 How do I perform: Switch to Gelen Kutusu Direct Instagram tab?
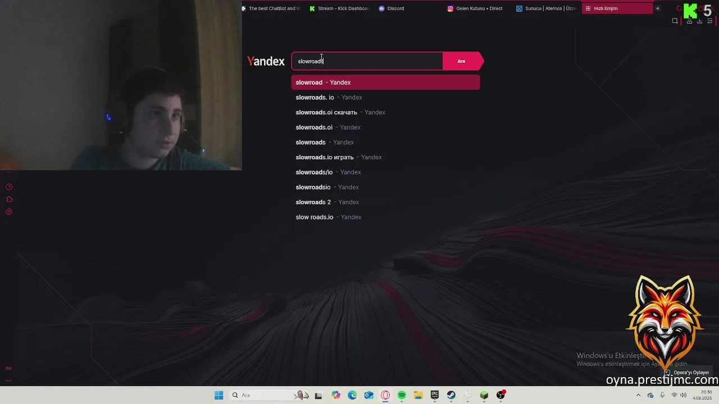(x=476, y=8)
